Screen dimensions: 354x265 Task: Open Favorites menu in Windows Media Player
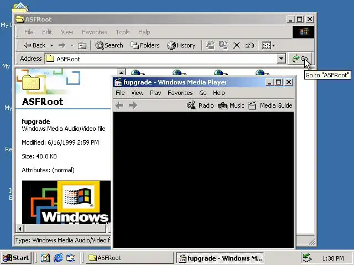click(180, 93)
